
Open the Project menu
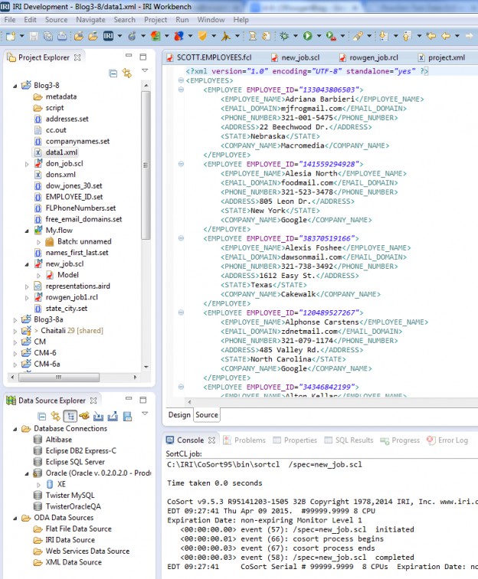[156, 20]
